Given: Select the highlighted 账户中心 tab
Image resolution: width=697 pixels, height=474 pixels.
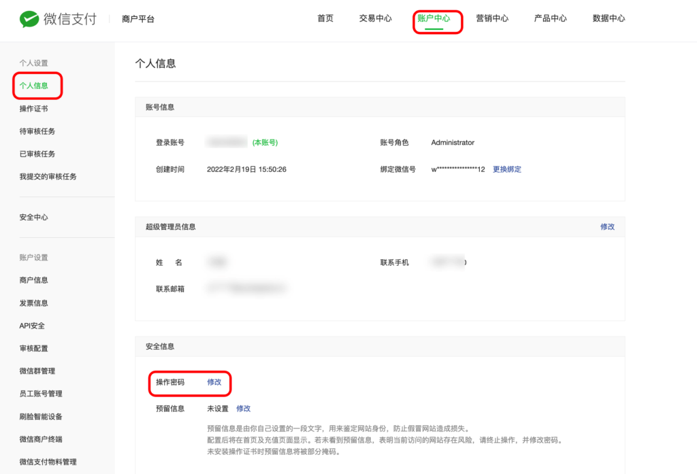Looking at the screenshot, I should [x=437, y=19].
